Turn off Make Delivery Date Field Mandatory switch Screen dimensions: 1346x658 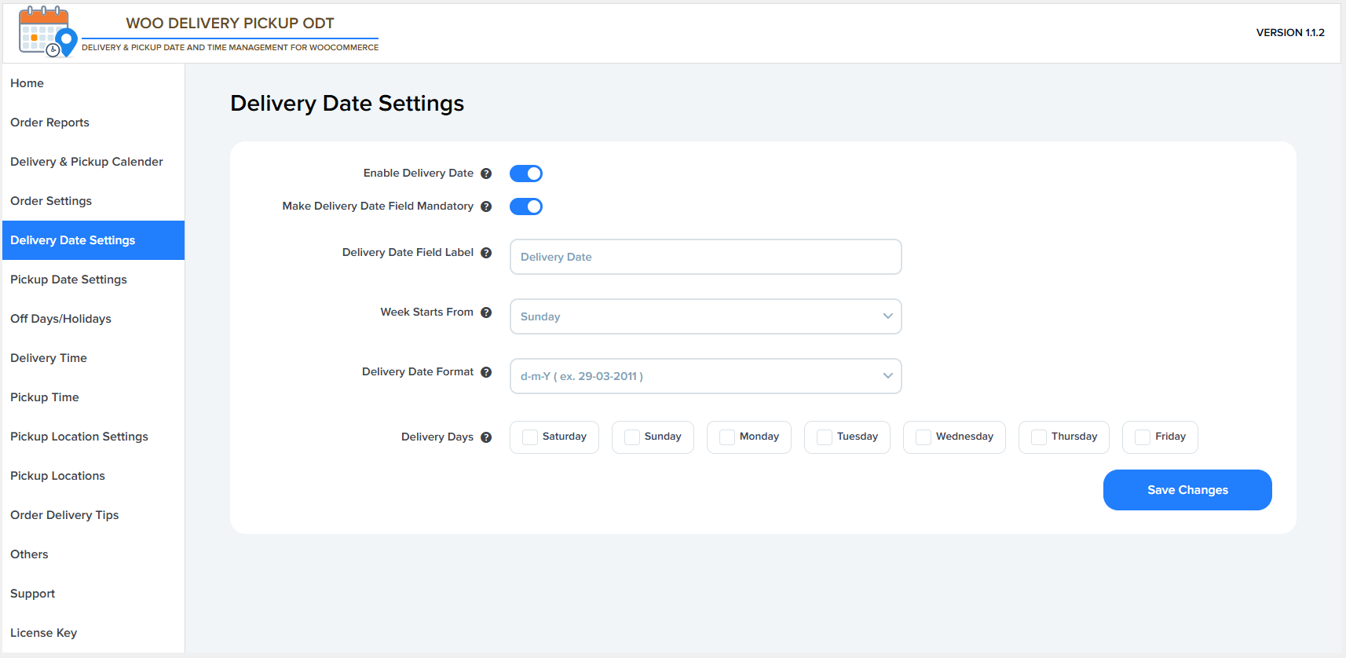(526, 207)
